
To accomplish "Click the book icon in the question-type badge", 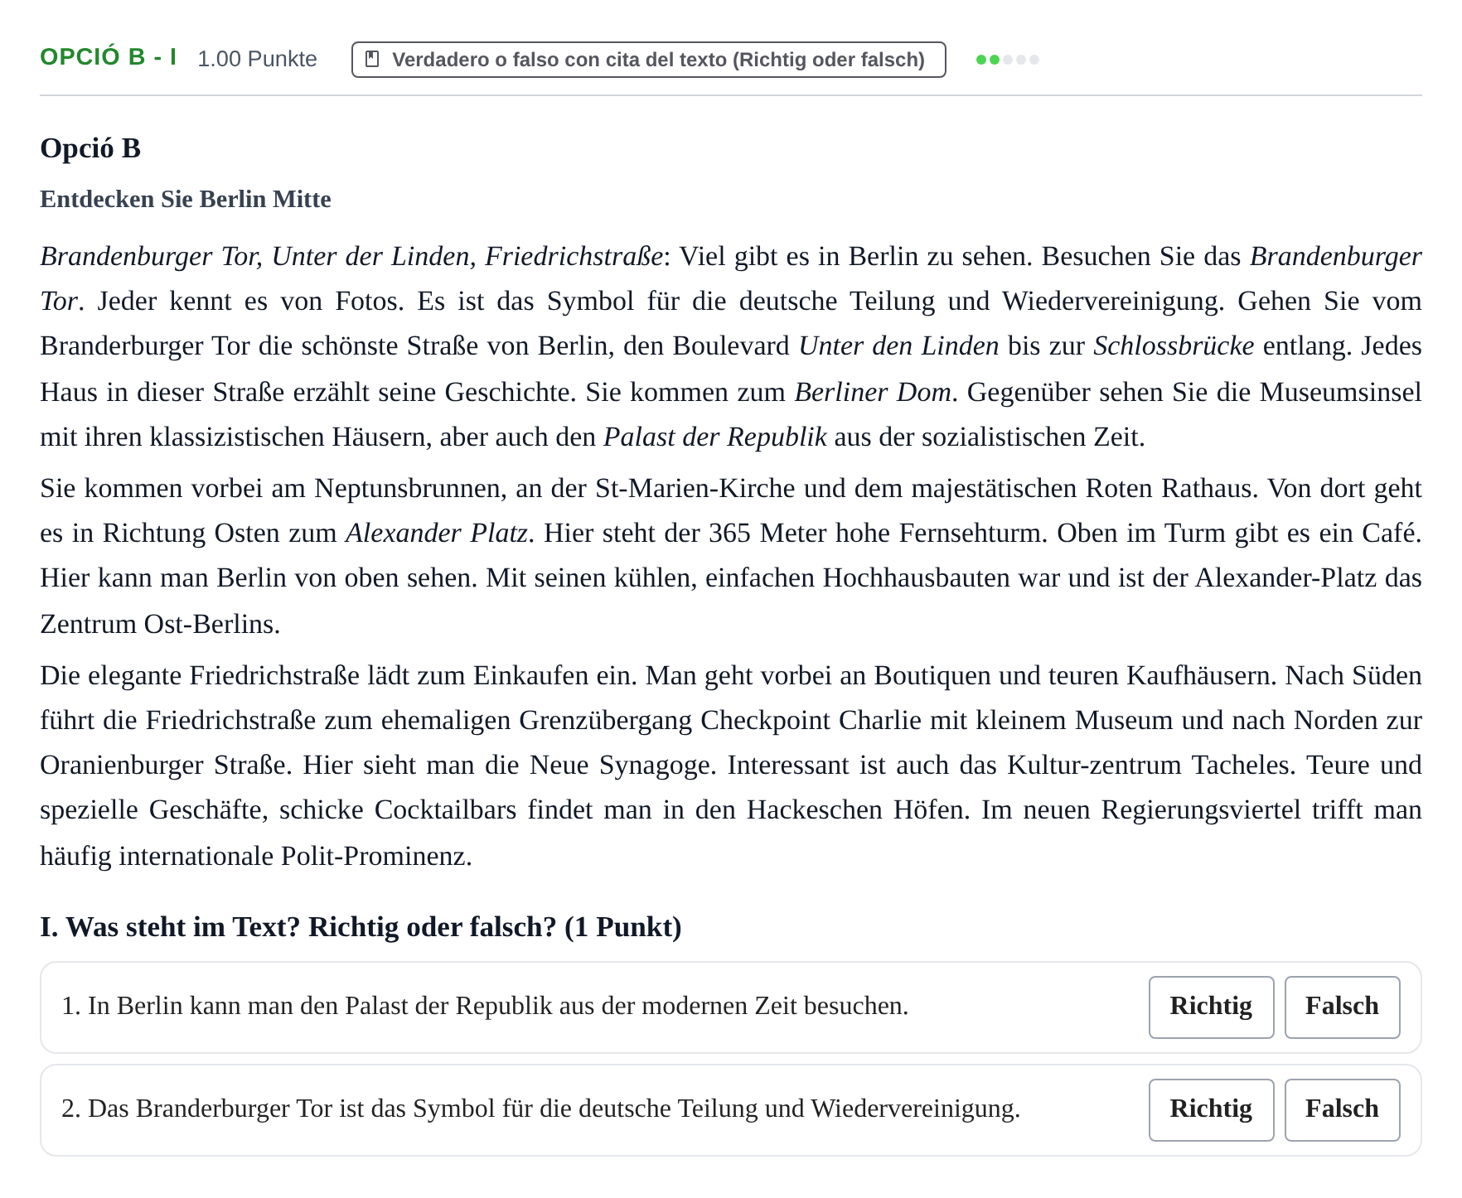I will [x=373, y=60].
